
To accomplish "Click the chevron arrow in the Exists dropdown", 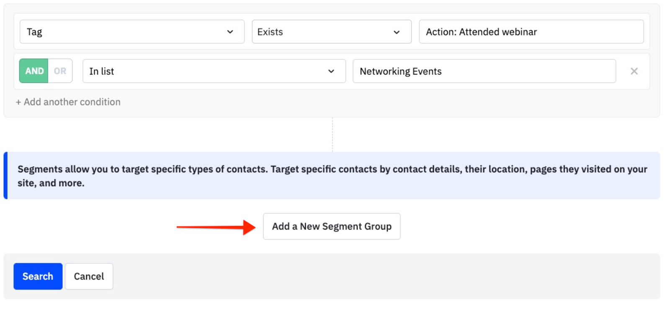I will pos(397,32).
